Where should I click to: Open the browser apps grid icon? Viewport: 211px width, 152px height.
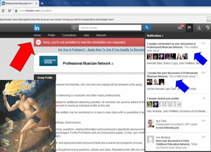pos(9,11)
